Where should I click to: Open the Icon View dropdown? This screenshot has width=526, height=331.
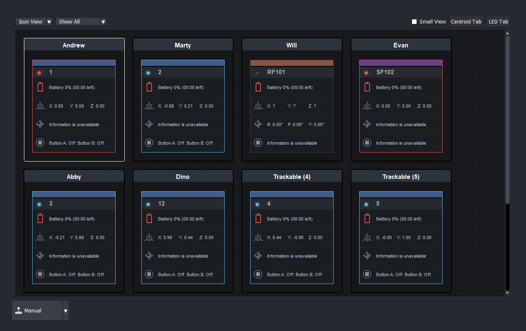tap(33, 21)
